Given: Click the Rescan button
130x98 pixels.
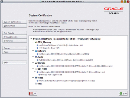Looking at the screenshot, I should coord(15,48).
